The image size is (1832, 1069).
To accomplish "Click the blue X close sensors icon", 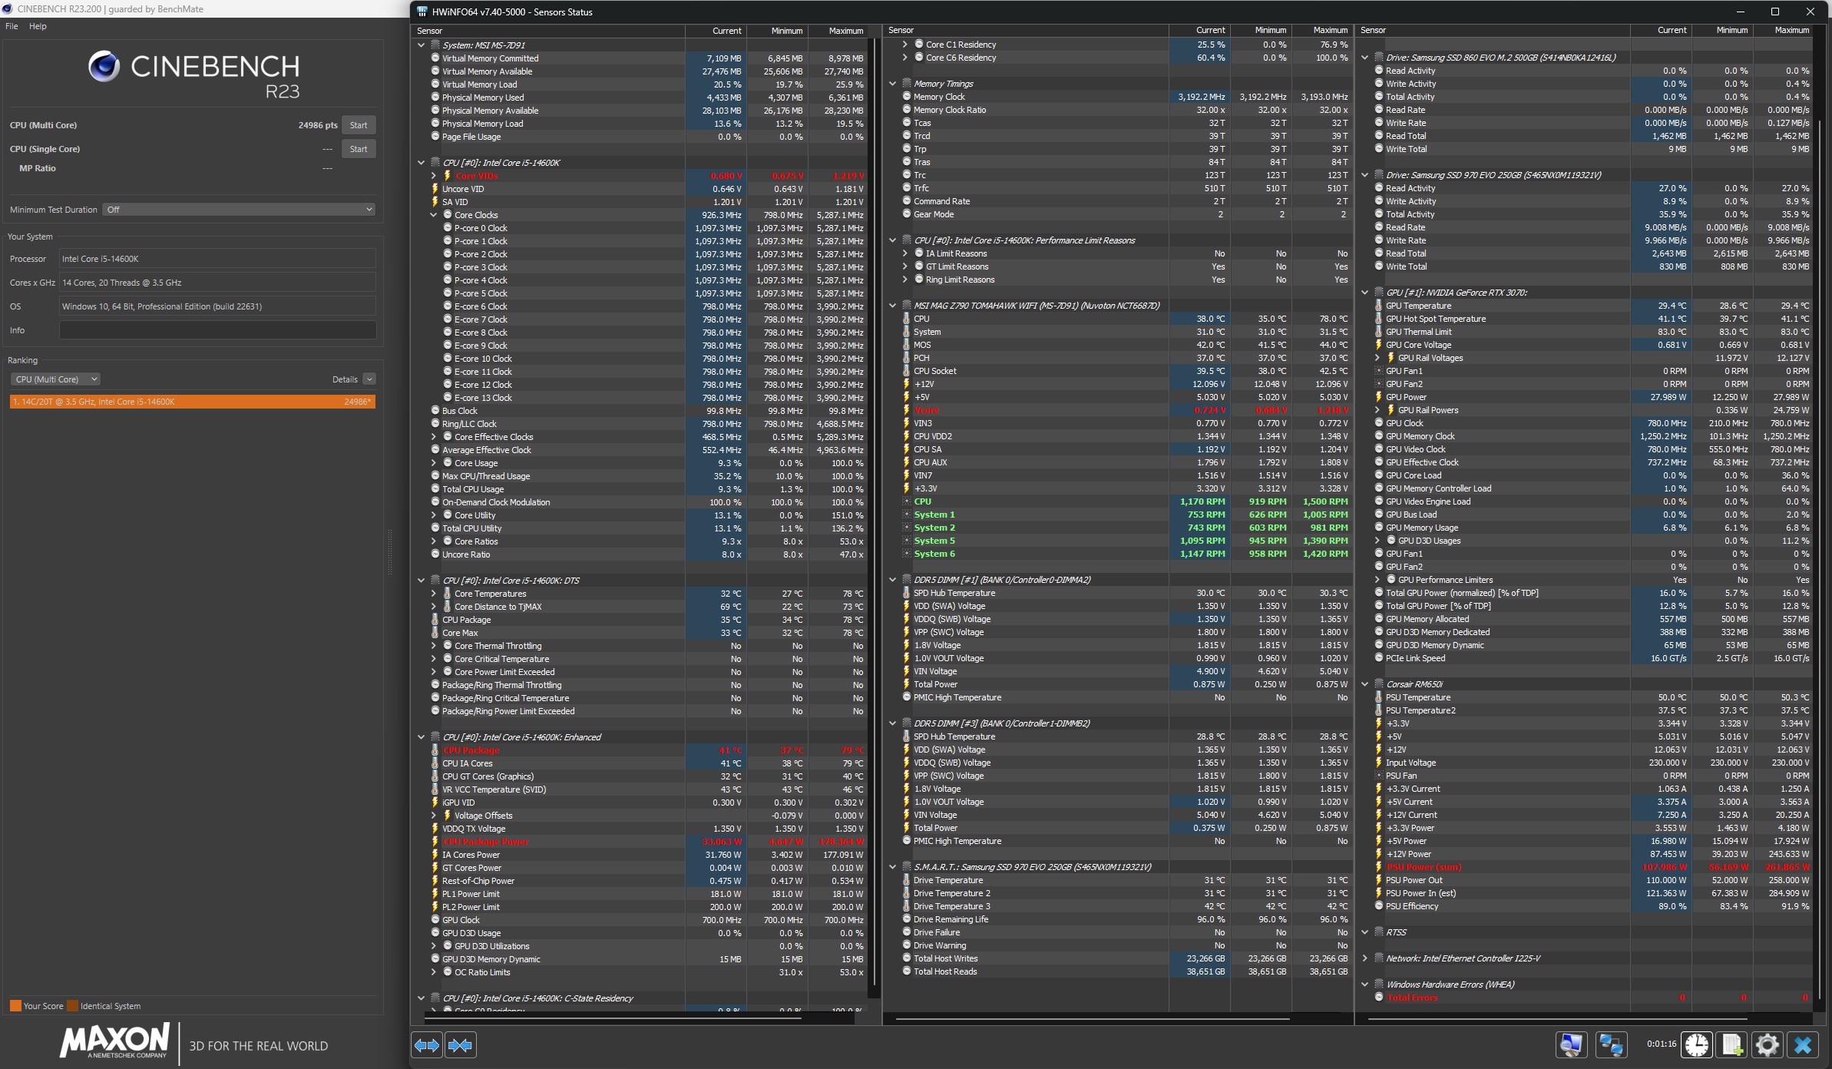I will point(1803,1044).
